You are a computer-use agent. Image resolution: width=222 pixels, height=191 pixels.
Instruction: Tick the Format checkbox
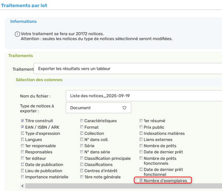pos(82,127)
